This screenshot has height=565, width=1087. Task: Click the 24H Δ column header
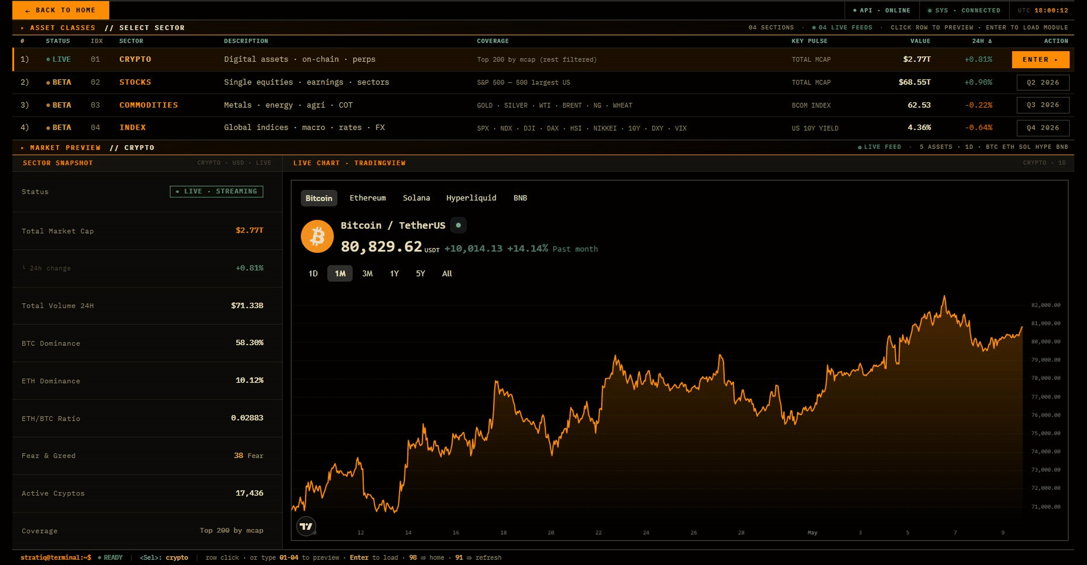[982, 41]
